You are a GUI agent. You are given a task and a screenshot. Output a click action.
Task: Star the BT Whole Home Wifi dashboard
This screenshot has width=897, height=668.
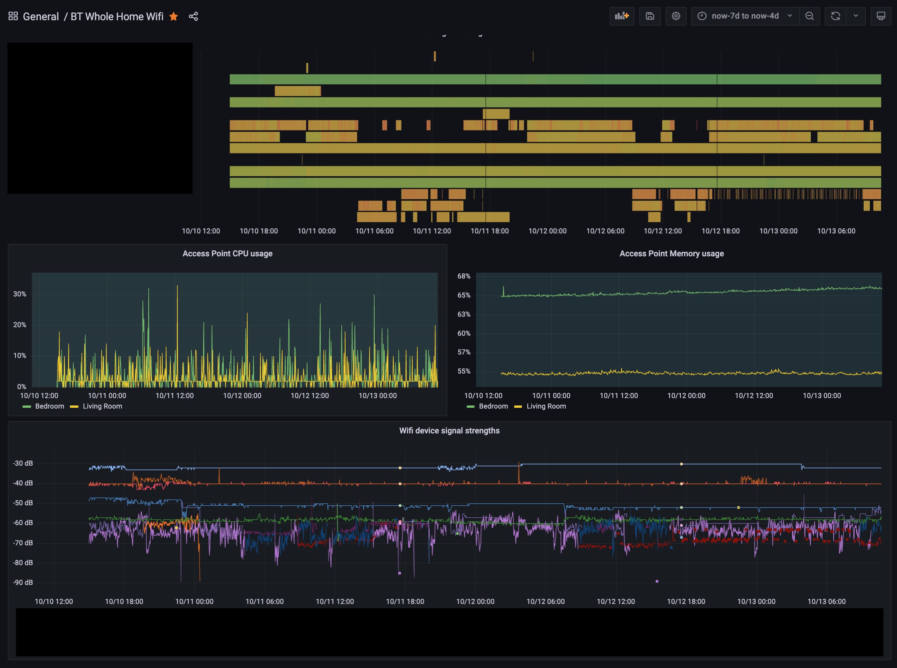[x=174, y=16]
